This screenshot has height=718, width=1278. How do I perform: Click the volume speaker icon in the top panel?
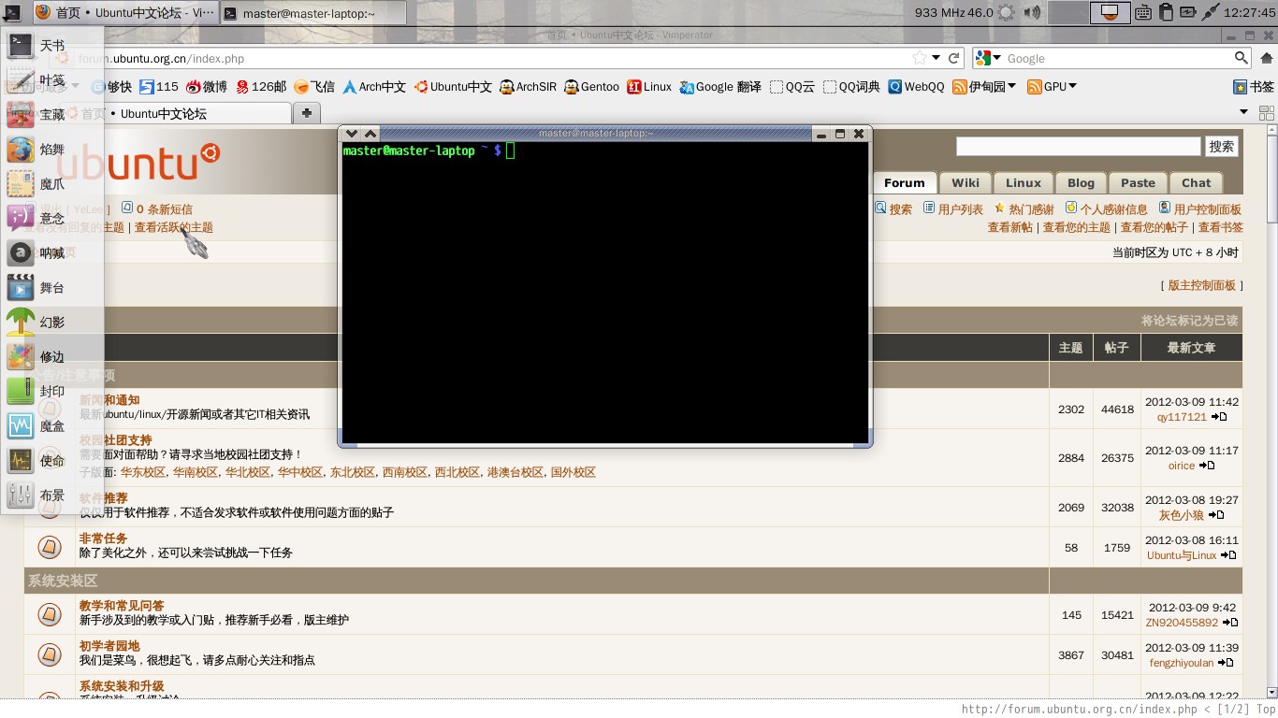(1032, 13)
